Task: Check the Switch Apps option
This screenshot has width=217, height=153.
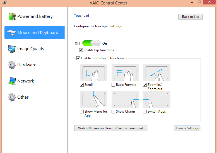Action: (145, 111)
